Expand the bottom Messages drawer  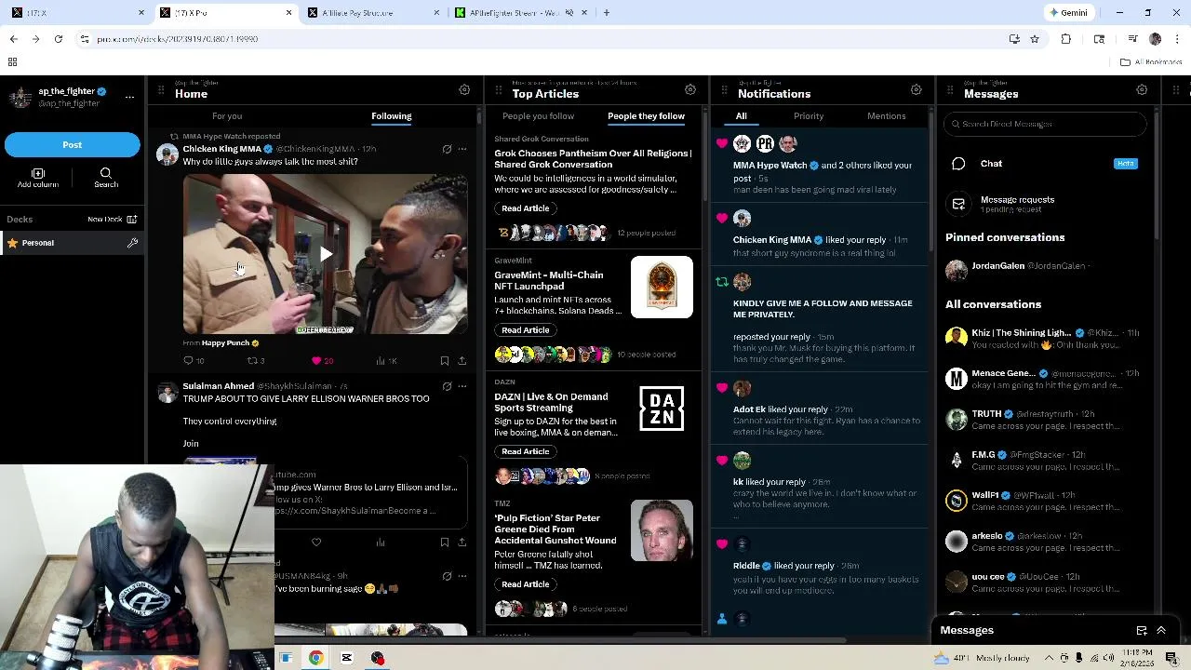tap(1161, 630)
